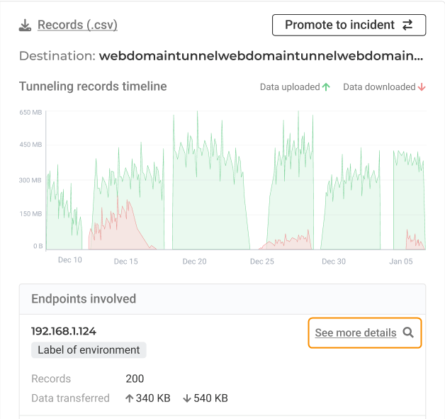445x419 pixels.
Task: Click the magnifier icon next to See more details
Action: pyautogui.click(x=408, y=333)
